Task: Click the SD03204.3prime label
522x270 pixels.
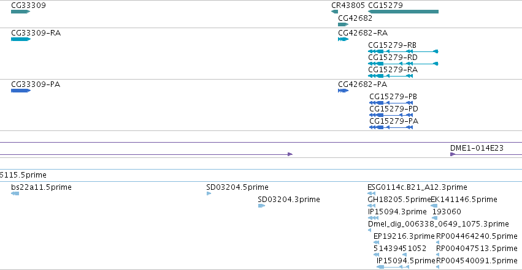Action: 289,200
